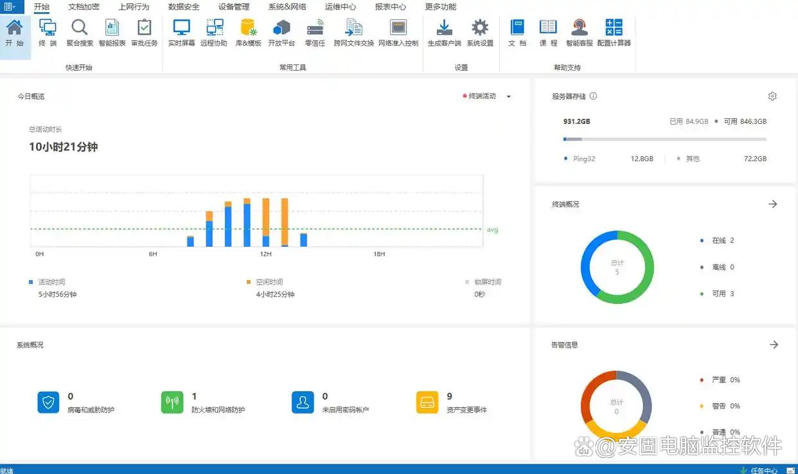This screenshot has width=798, height=474.
Task: Switch to the 文档加密 tab
Action: (x=84, y=7)
